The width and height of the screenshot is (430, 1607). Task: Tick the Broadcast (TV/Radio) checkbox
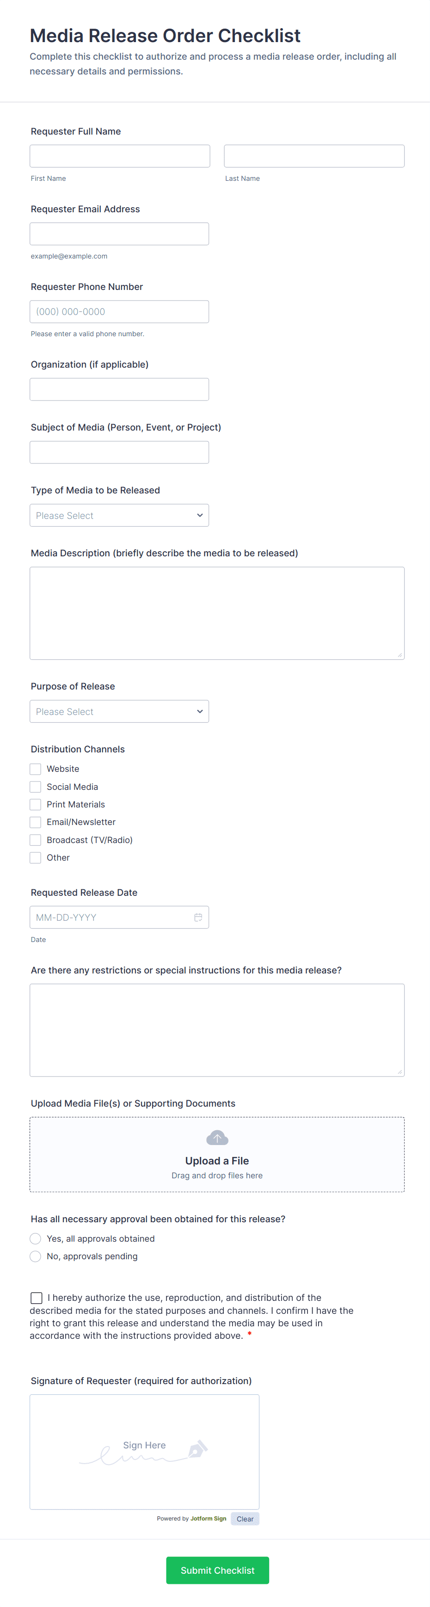click(36, 840)
